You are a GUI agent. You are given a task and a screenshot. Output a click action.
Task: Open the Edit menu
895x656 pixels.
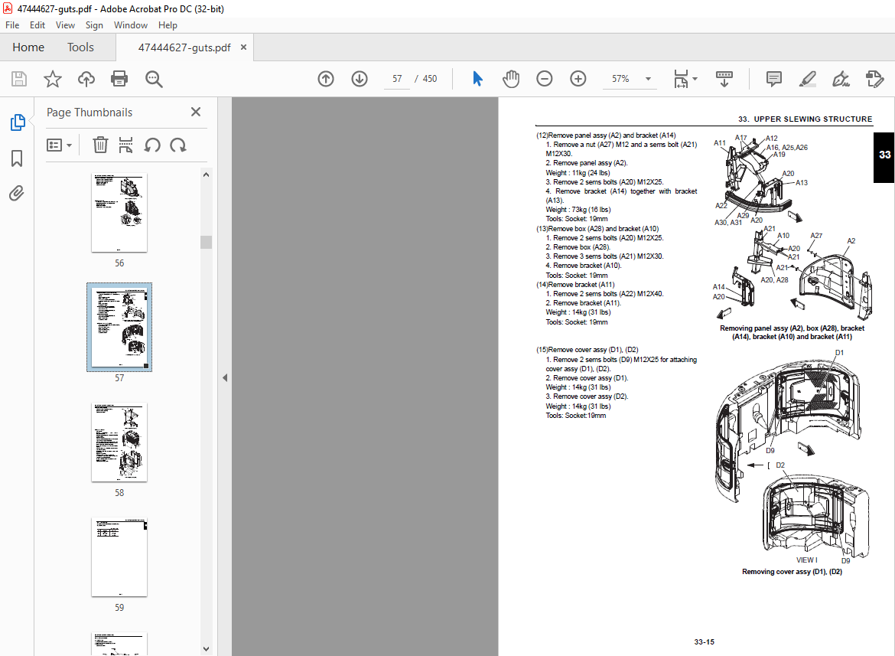pyautogui.click(x=37, y=25)
